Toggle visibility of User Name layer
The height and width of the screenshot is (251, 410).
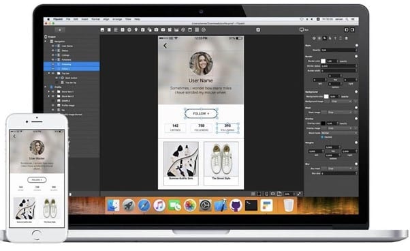tap(53, 46)
